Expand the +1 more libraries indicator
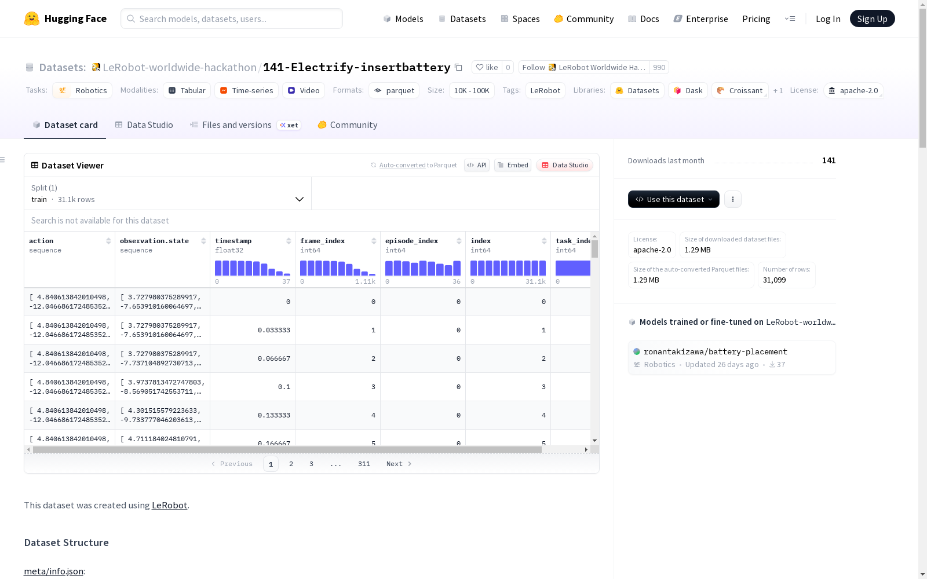The image size is (927, 579). (x=778, y=90)
